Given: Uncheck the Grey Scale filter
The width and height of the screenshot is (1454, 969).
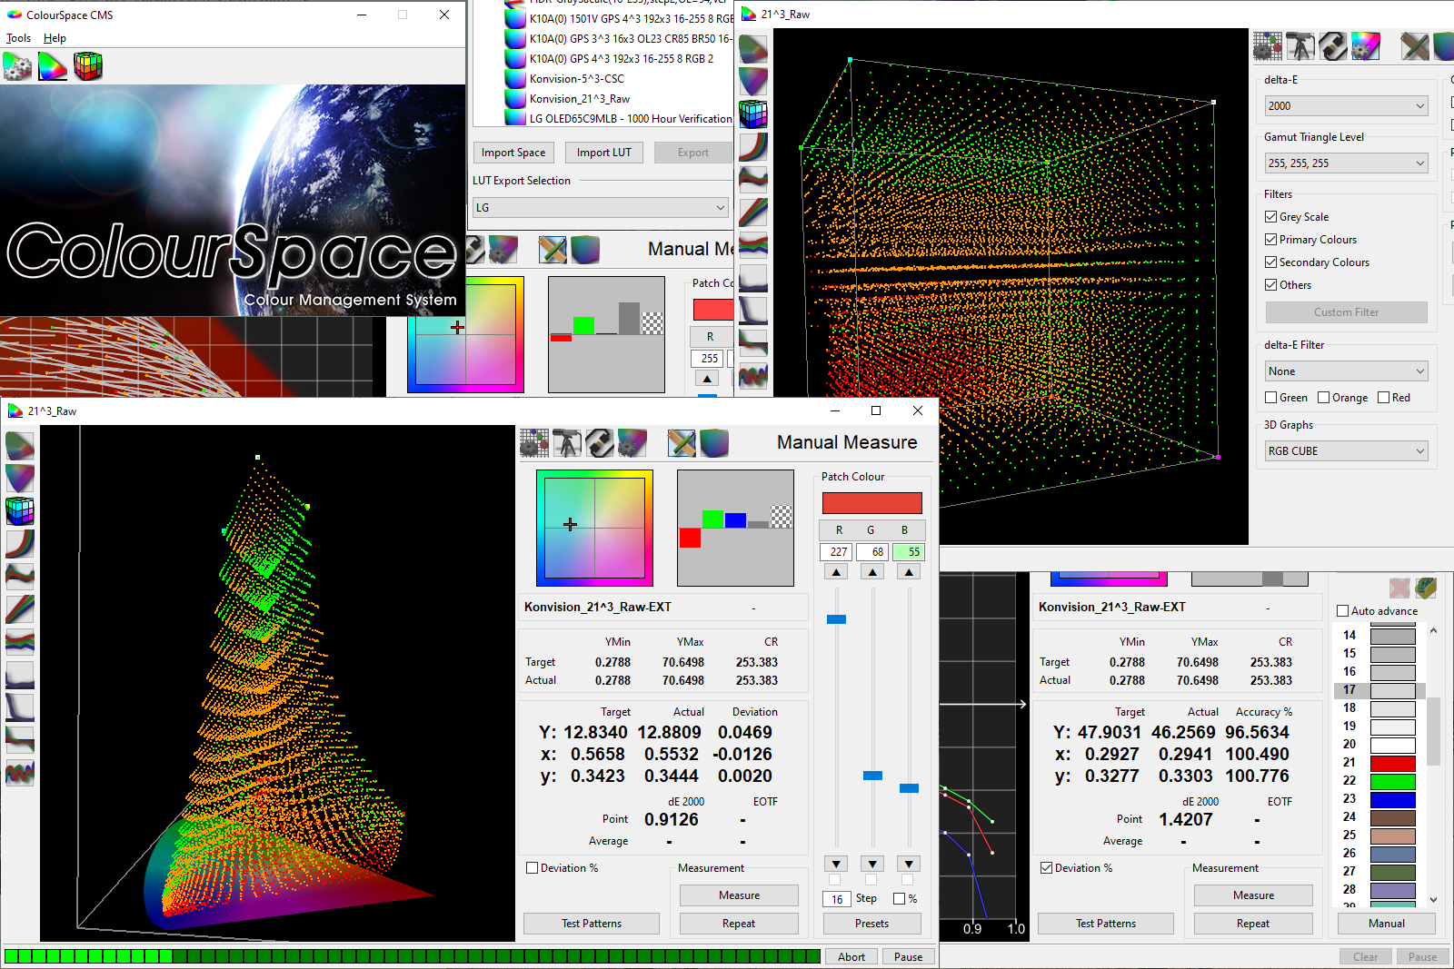Looking at the screenshot, I should (1271, 217).
